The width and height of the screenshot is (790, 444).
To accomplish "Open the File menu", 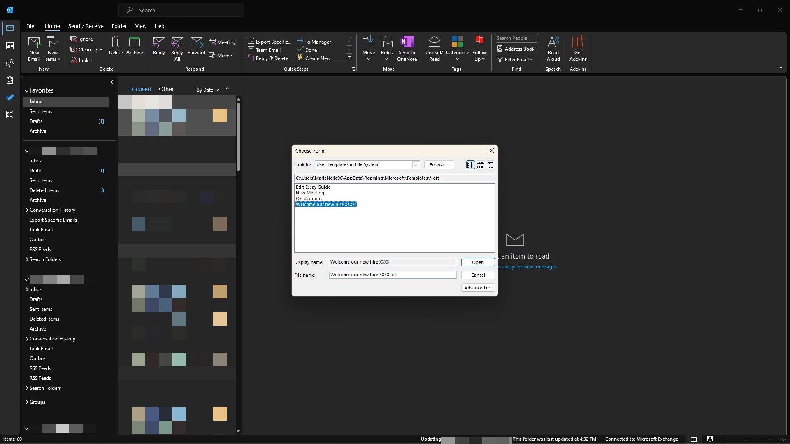I will click(x=30, y=26).
